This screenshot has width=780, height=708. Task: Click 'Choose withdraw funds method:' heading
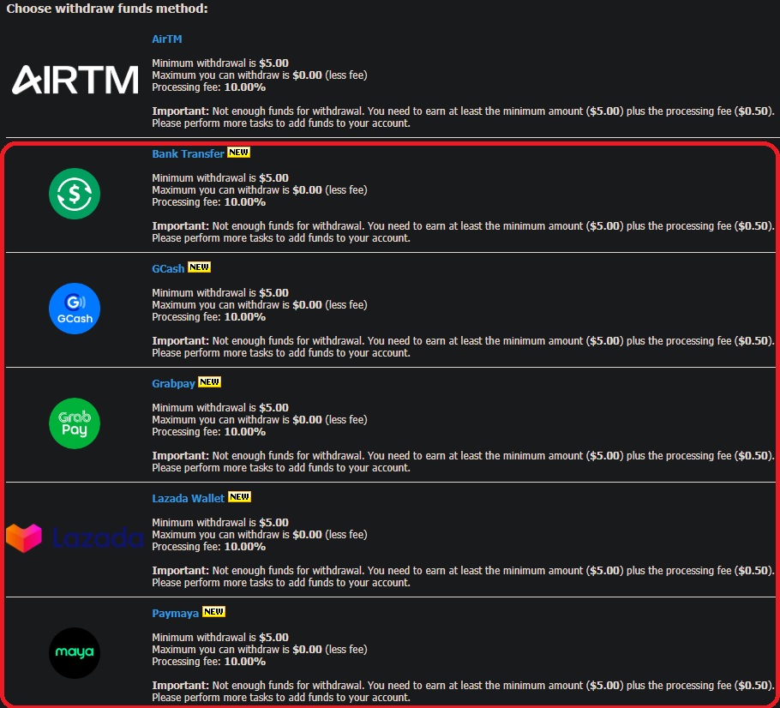click(107, 9)
